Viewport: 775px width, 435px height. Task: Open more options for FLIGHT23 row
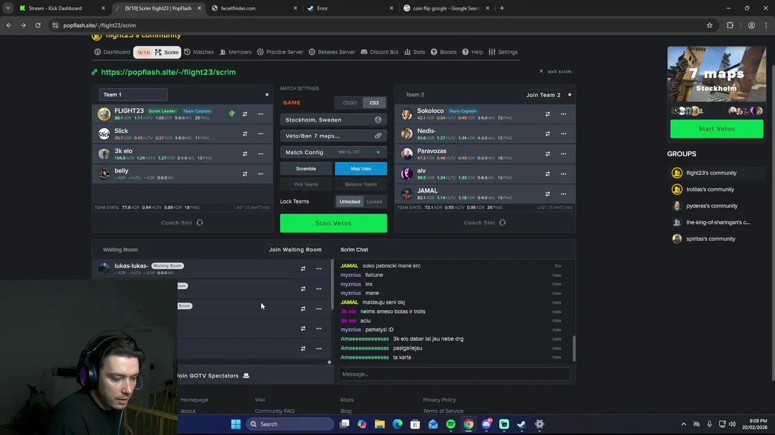click(260, 114)
